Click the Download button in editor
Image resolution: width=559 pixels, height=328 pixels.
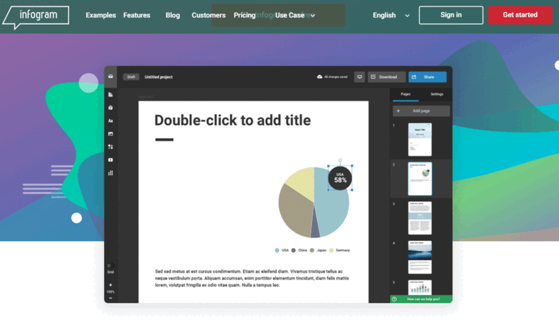387,77
